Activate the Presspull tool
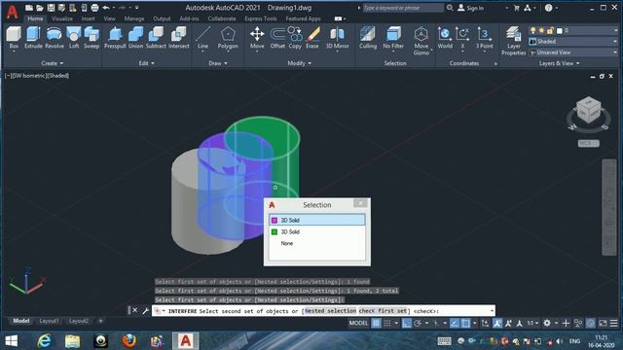Image resolution: width=623 pixels, height=350 pixels. click(115, 37)
